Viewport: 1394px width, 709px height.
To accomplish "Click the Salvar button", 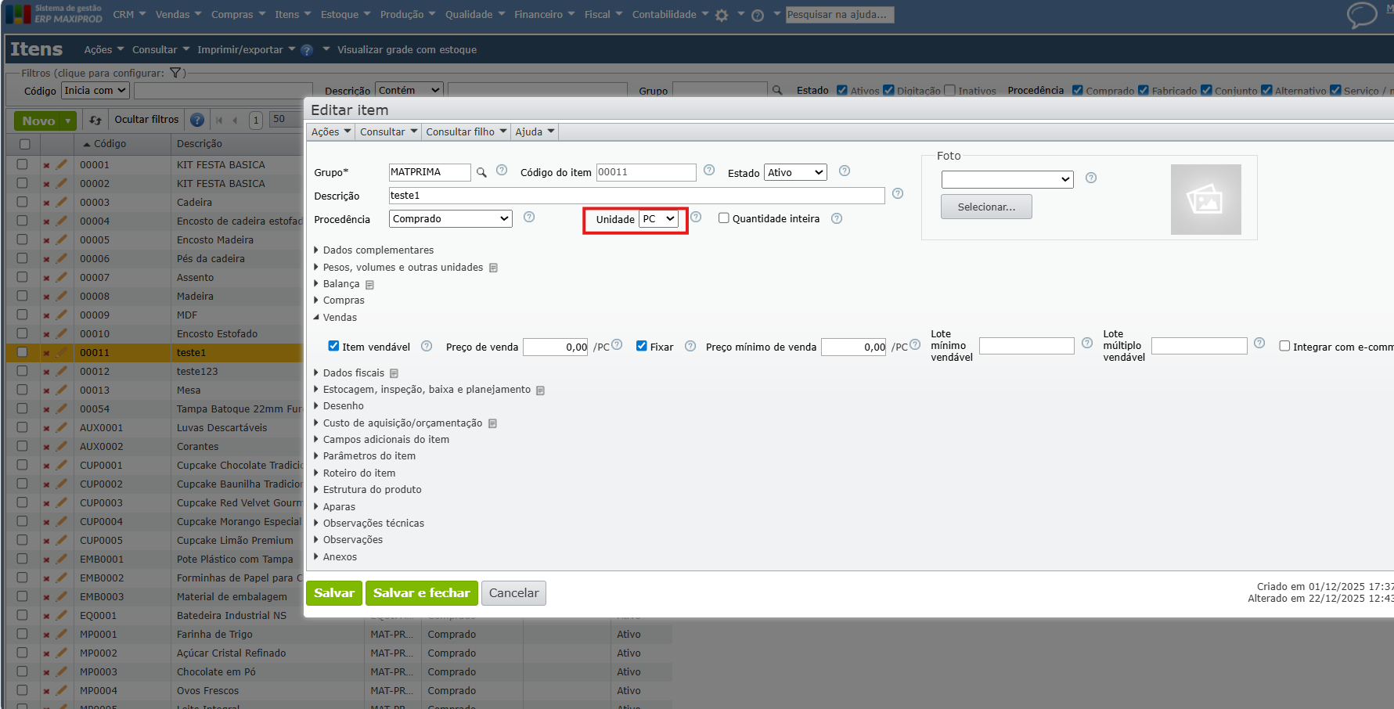I will tap(334, 593).
